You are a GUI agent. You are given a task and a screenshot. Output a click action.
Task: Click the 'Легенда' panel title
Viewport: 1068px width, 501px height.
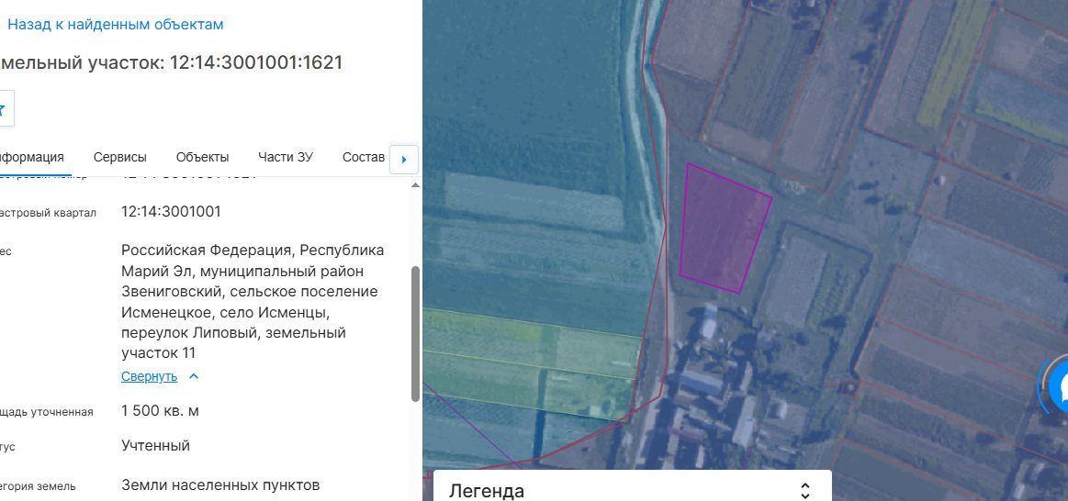pos(487,491)
